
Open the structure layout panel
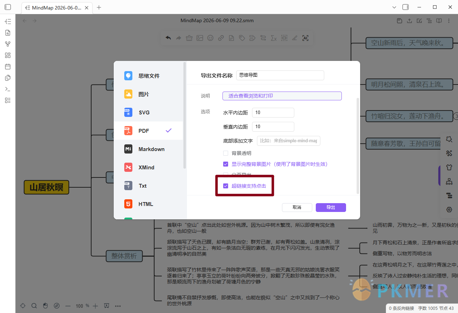(449, 181)
